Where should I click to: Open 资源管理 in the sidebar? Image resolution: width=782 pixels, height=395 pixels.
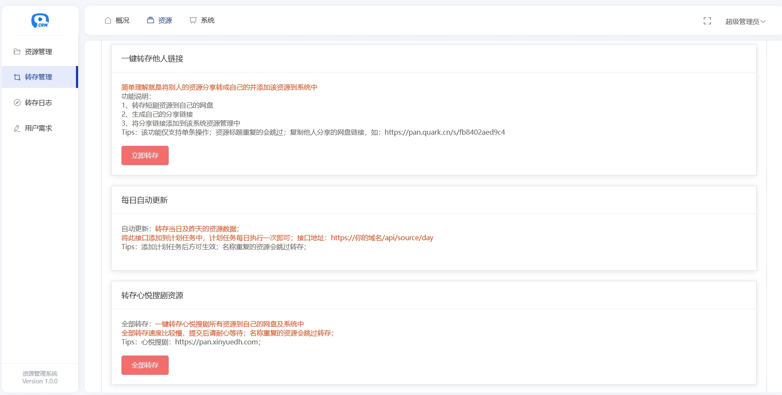pos(38,51)
